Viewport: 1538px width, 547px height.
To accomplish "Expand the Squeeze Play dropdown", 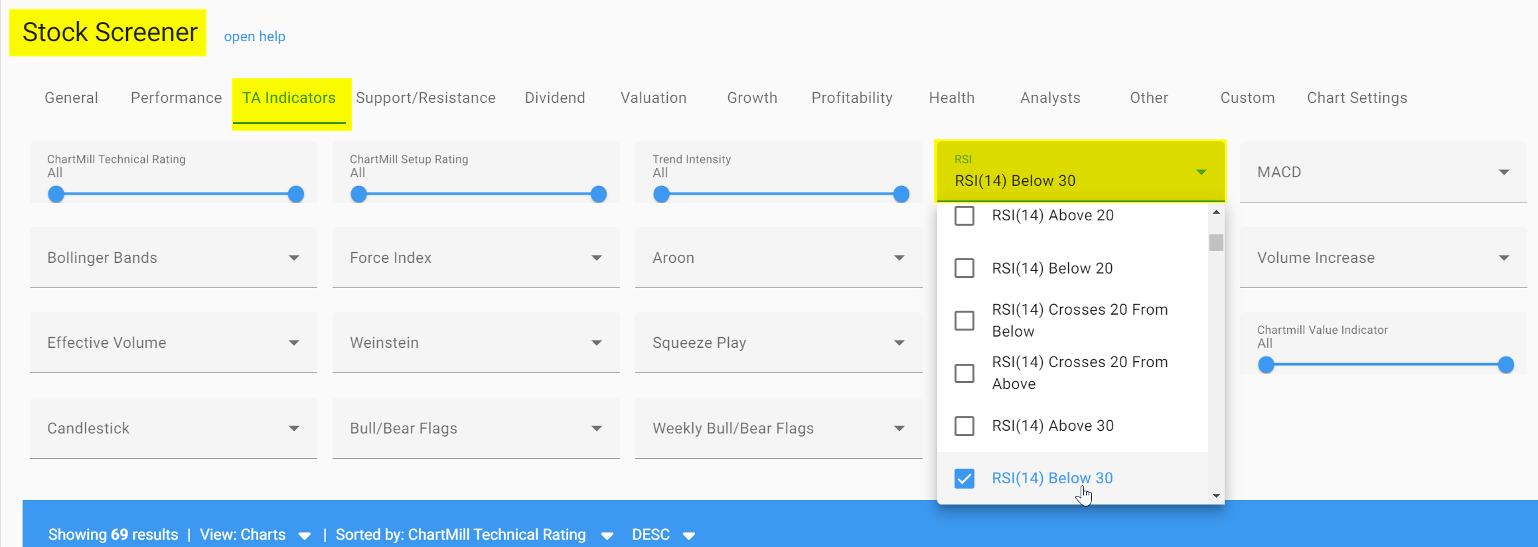I will 779,343.
